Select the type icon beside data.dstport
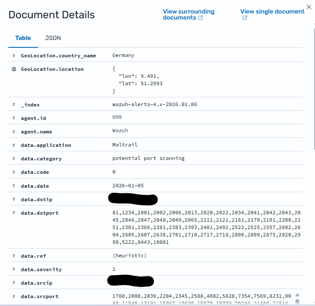 pos(14,213)
